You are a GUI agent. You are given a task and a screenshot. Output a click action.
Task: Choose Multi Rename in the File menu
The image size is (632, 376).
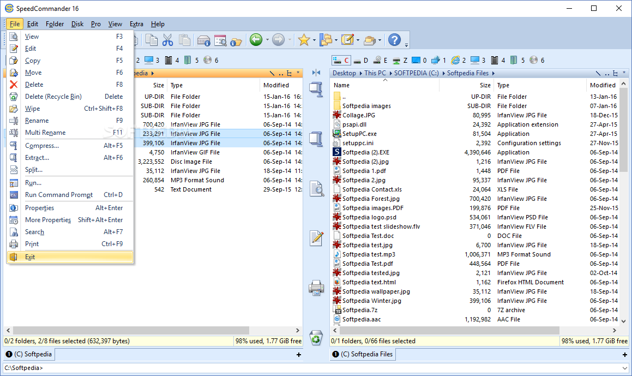(x=70, y=132)
